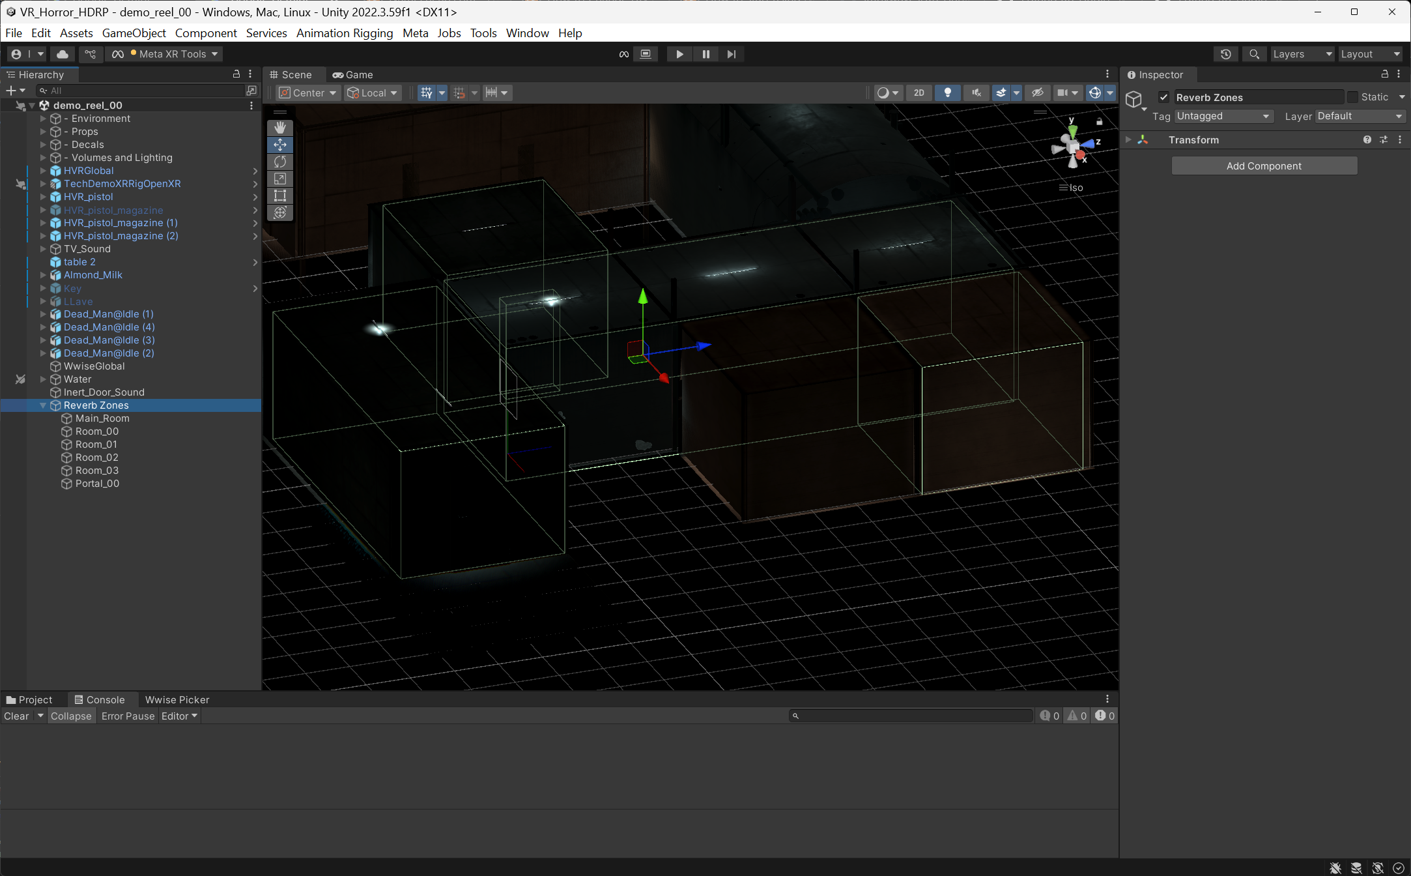Select the Rotate tool

click(x=280, y=162)
